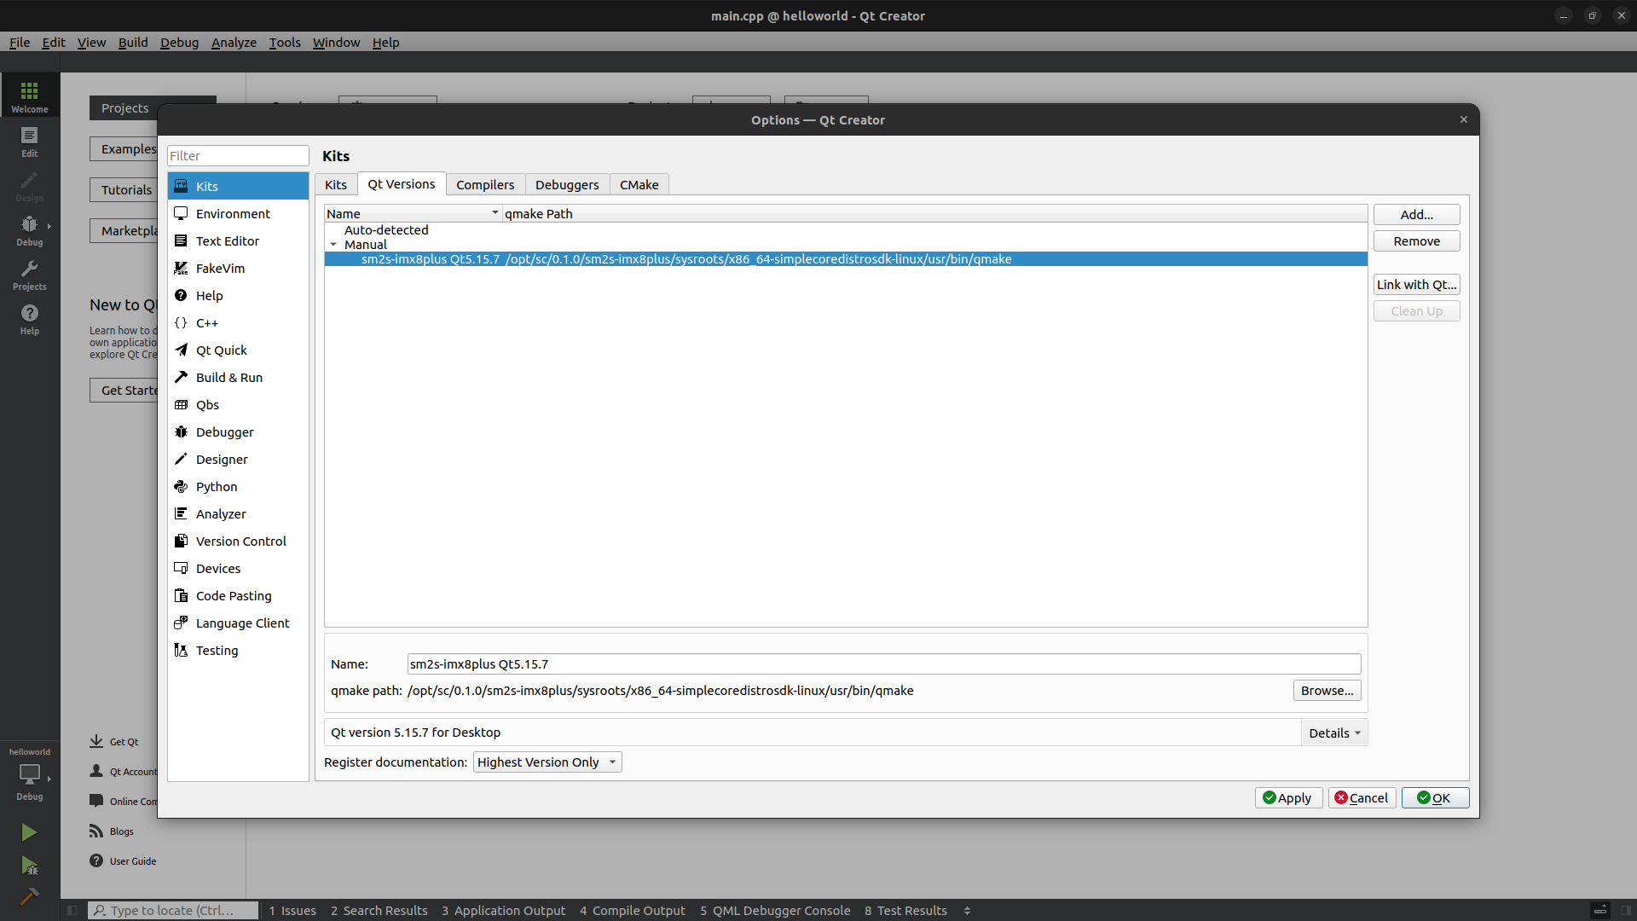Select Python options category
Screen dimensions: 1637x921
tap(217, 487)
